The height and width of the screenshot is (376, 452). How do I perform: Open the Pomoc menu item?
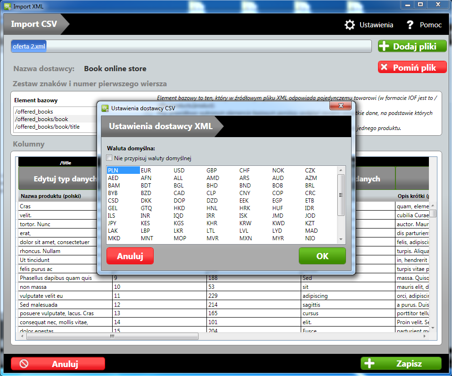coord(424,25)
